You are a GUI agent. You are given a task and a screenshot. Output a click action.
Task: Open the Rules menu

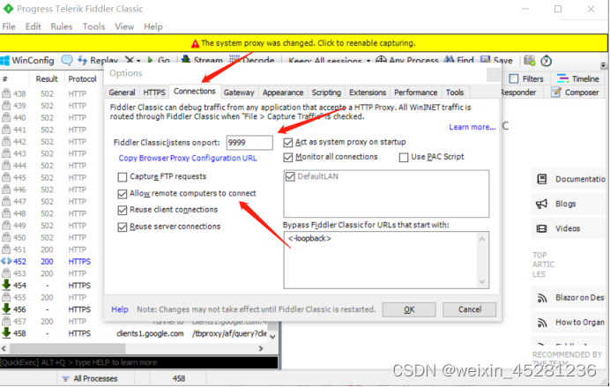(x=62, y=26)
